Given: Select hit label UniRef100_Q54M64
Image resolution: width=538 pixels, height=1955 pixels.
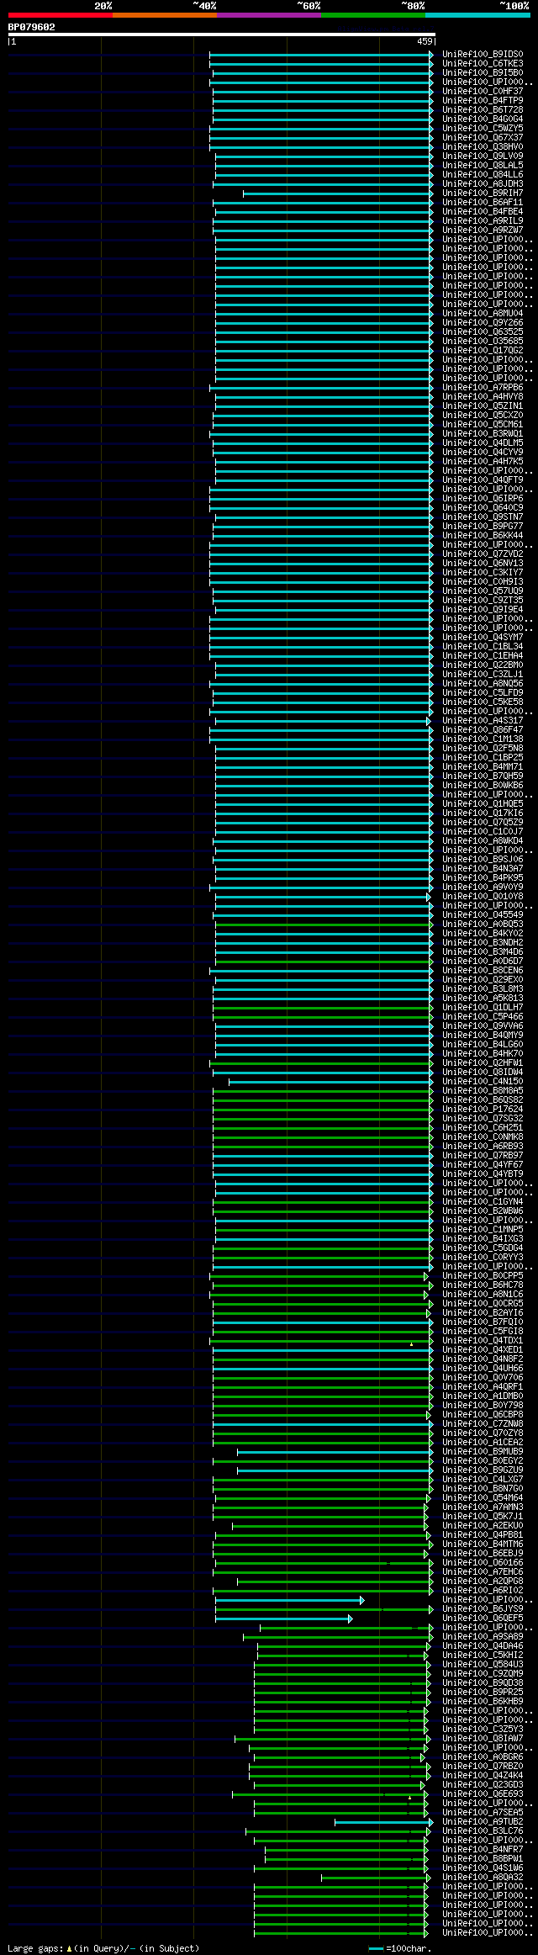Looking at the screenshot, I should 483,1498.
